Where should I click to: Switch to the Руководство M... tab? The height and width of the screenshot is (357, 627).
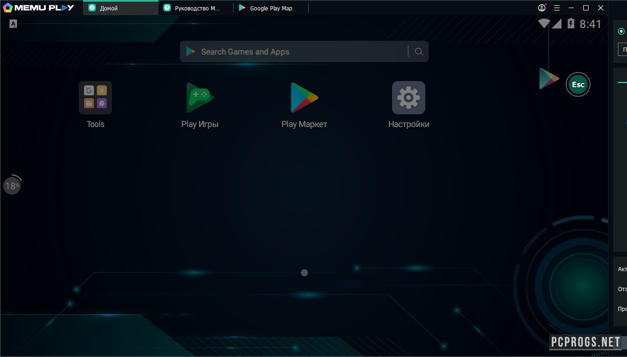(196, 8)
